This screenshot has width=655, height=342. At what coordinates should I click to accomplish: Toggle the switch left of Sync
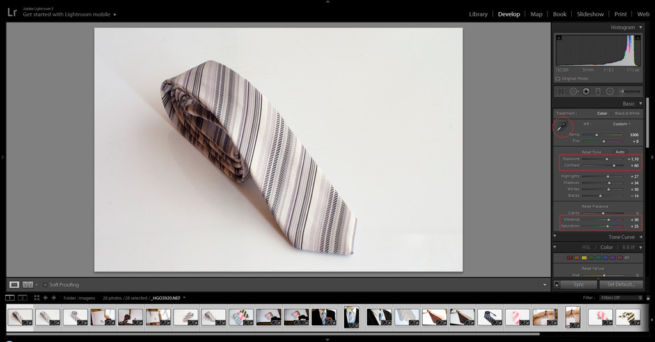click(556, 284)
